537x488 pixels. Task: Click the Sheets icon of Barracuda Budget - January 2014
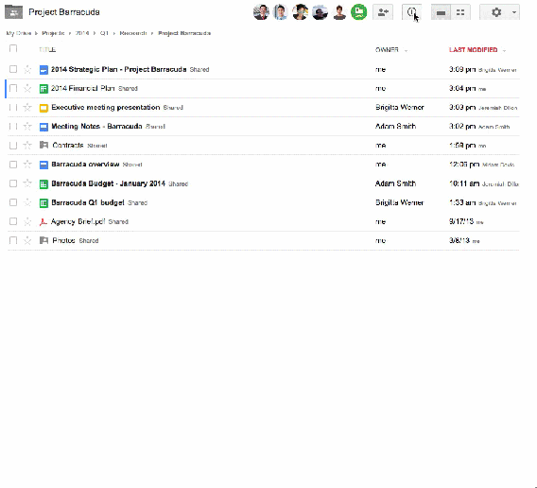click(43, 184)
